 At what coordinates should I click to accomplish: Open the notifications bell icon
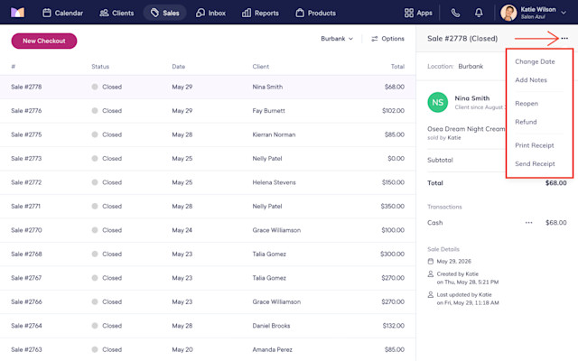(x=479, y=13)
